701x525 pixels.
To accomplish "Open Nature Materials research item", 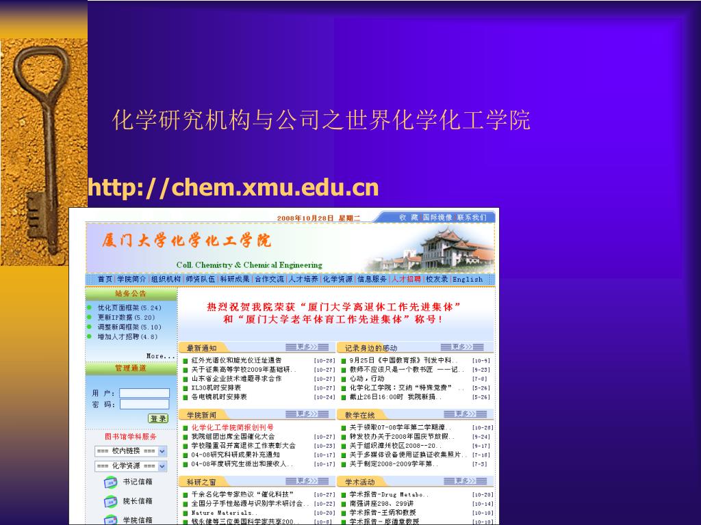I will (225, 513).
